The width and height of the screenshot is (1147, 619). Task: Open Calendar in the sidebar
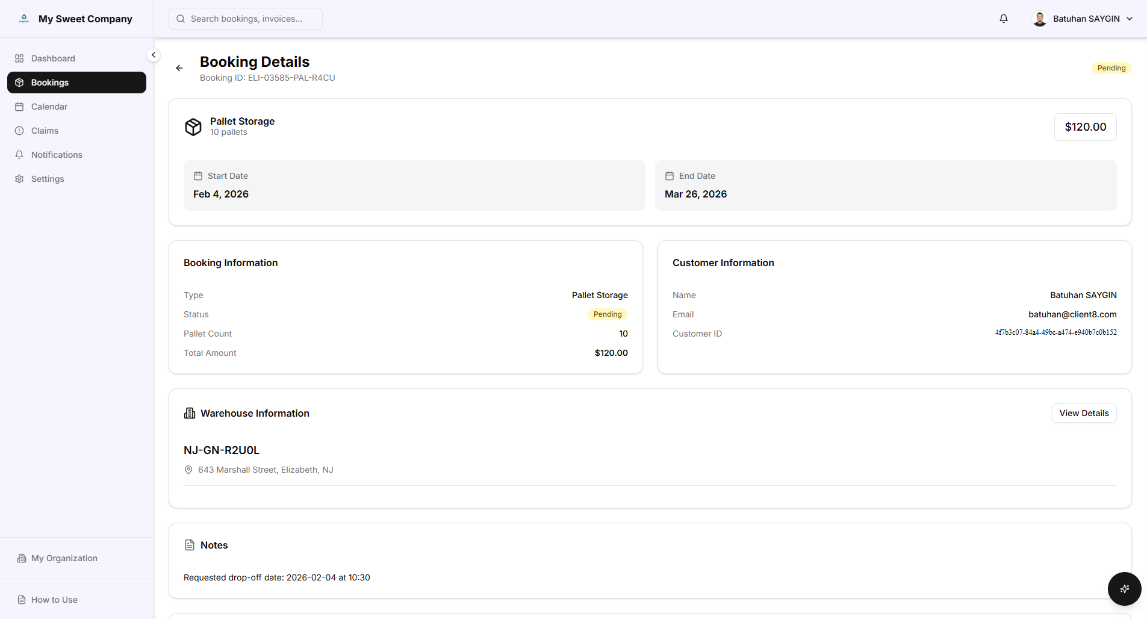tap(76, 107)
